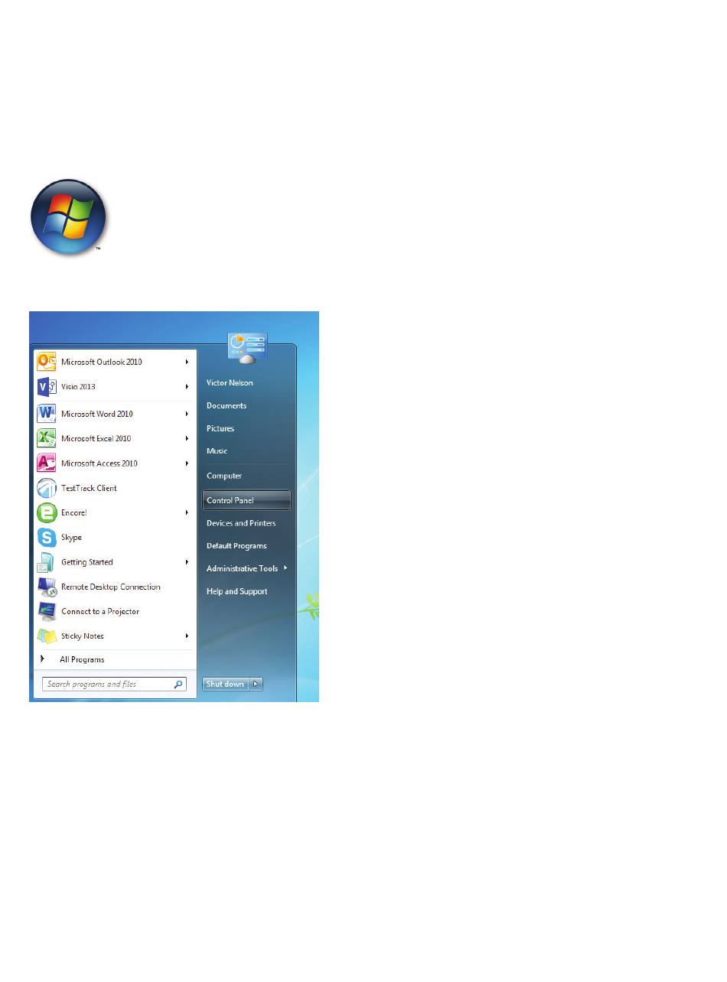
Task: Open Microsoft Word 2010 icon
Action: pos(47,414)
